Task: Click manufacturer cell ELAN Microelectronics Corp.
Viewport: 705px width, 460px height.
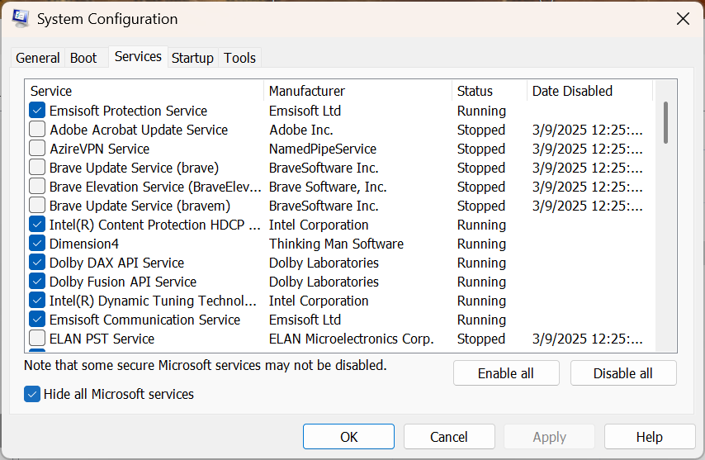Action: (x=351, y=339)
